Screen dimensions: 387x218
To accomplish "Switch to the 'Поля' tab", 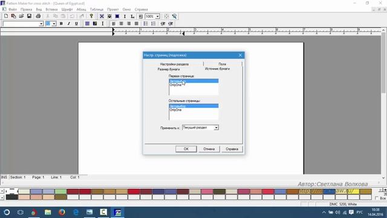I will pos(223,64).
